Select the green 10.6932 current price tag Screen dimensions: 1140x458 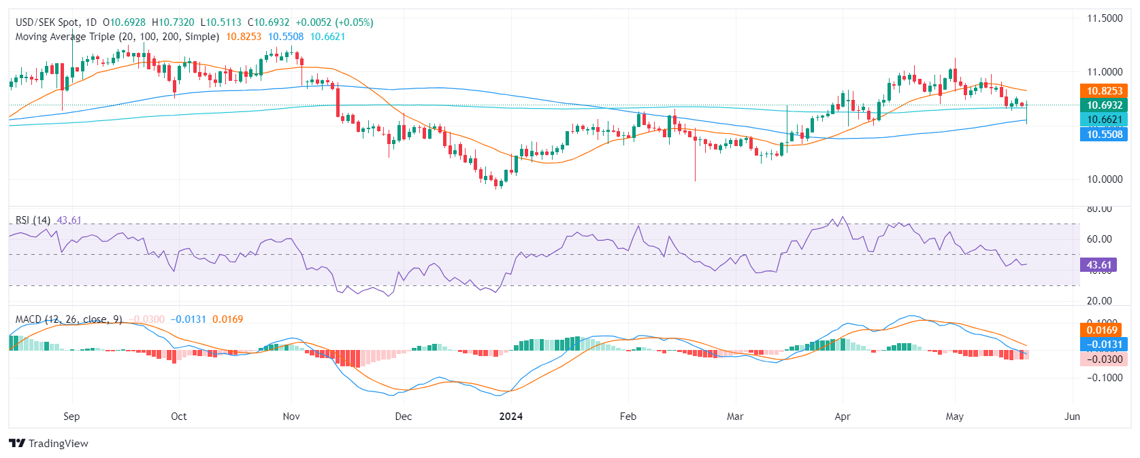coord(1103,105)
